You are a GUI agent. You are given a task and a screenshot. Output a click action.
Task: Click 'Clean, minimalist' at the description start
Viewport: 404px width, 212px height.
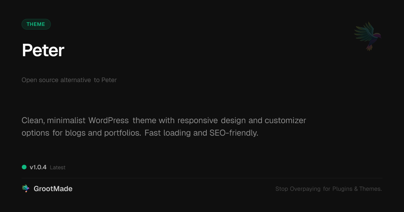(54, 120)
